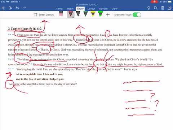Switch to the Layout tab
Image resolution: width=173 pixels, height=130 pixels.
91,9
